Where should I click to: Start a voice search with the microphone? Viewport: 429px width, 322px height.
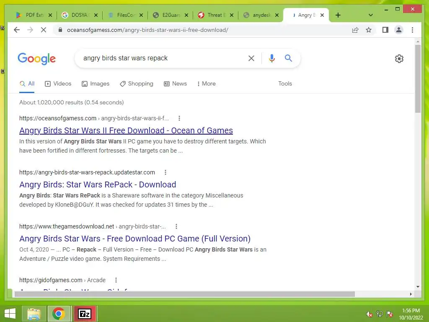tap(271, 58)
